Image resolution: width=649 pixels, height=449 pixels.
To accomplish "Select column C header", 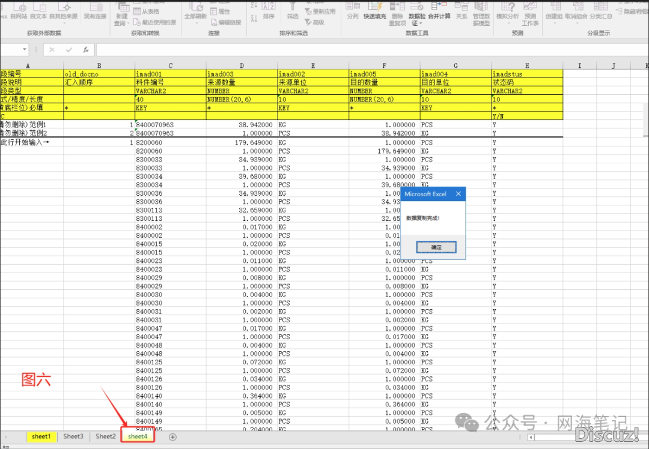I will [171, 66].
